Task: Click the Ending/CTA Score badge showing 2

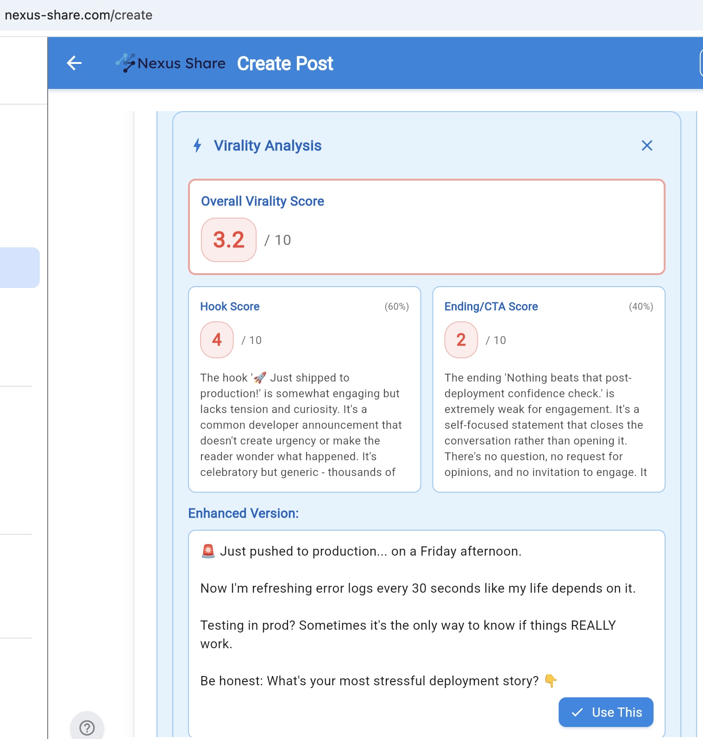Action: click(461, 340)
